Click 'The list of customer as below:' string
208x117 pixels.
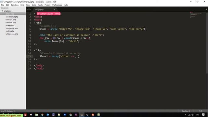pos(68,35)
